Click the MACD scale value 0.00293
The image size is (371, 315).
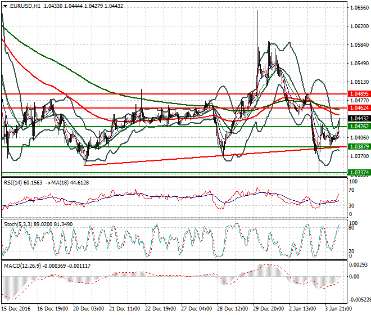(359, 265)
